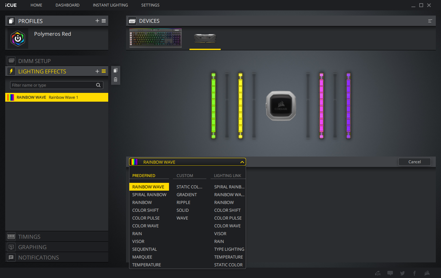This screenshot has width=441, height=278.
Task: Click the Cancel button
Action: click(x=414, y=162)
